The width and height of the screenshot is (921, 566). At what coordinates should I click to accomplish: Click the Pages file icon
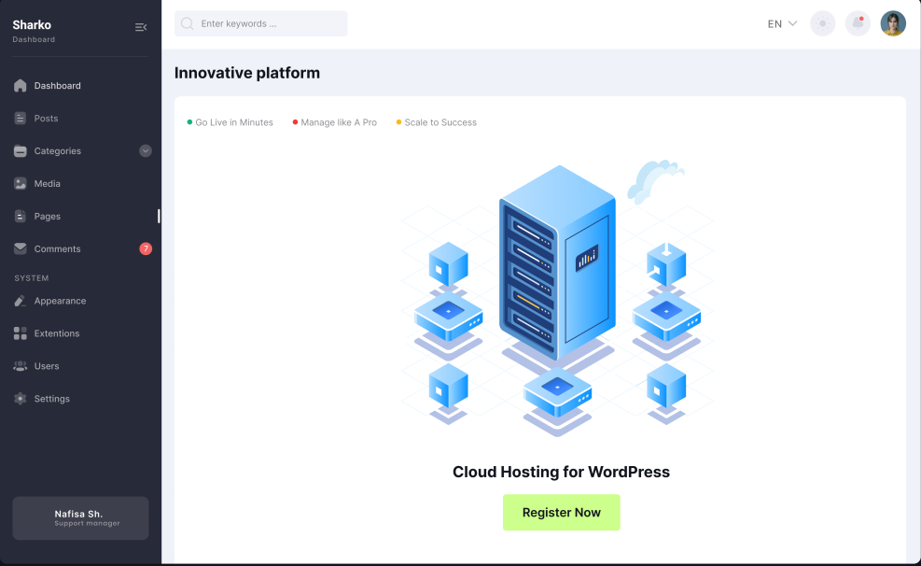[x=20, y=217]
